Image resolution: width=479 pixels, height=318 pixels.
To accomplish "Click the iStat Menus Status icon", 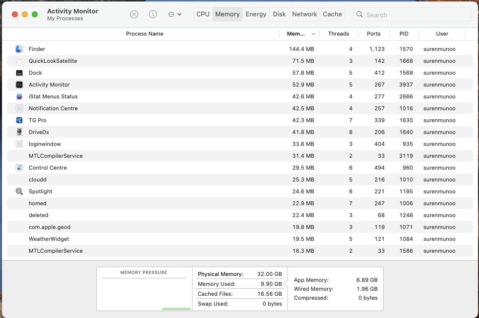I will [x=19, y=96].
